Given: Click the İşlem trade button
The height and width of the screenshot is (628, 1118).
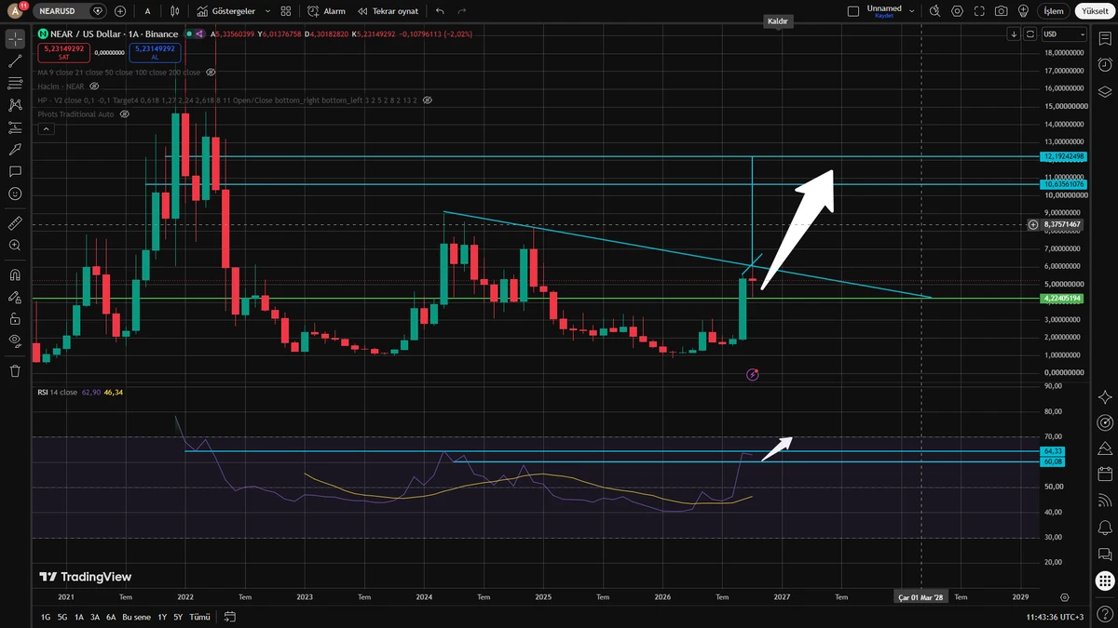Looking at the screenshot, I should click(1053, 11).
